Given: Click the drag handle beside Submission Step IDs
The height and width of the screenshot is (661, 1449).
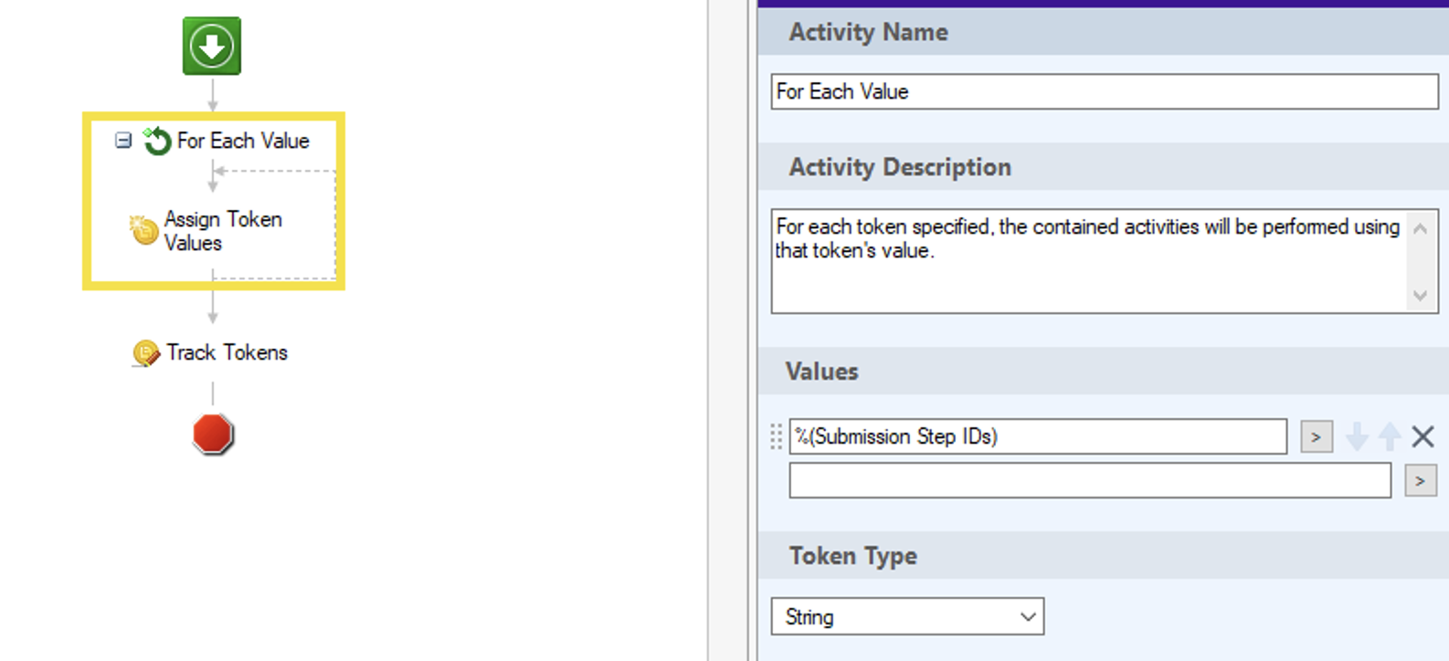Looking at the screenshot, I should 776,436.
